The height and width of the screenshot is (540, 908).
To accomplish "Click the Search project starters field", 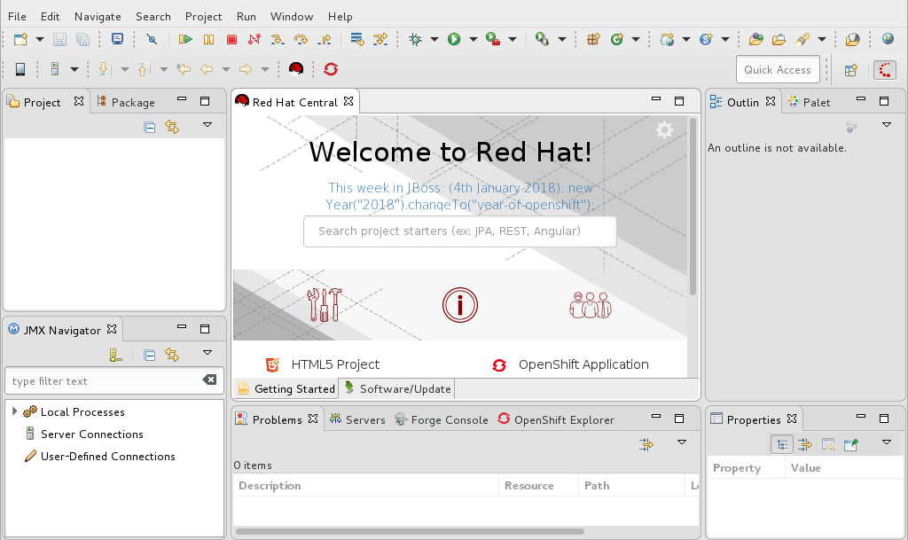I will click(459, 231).
